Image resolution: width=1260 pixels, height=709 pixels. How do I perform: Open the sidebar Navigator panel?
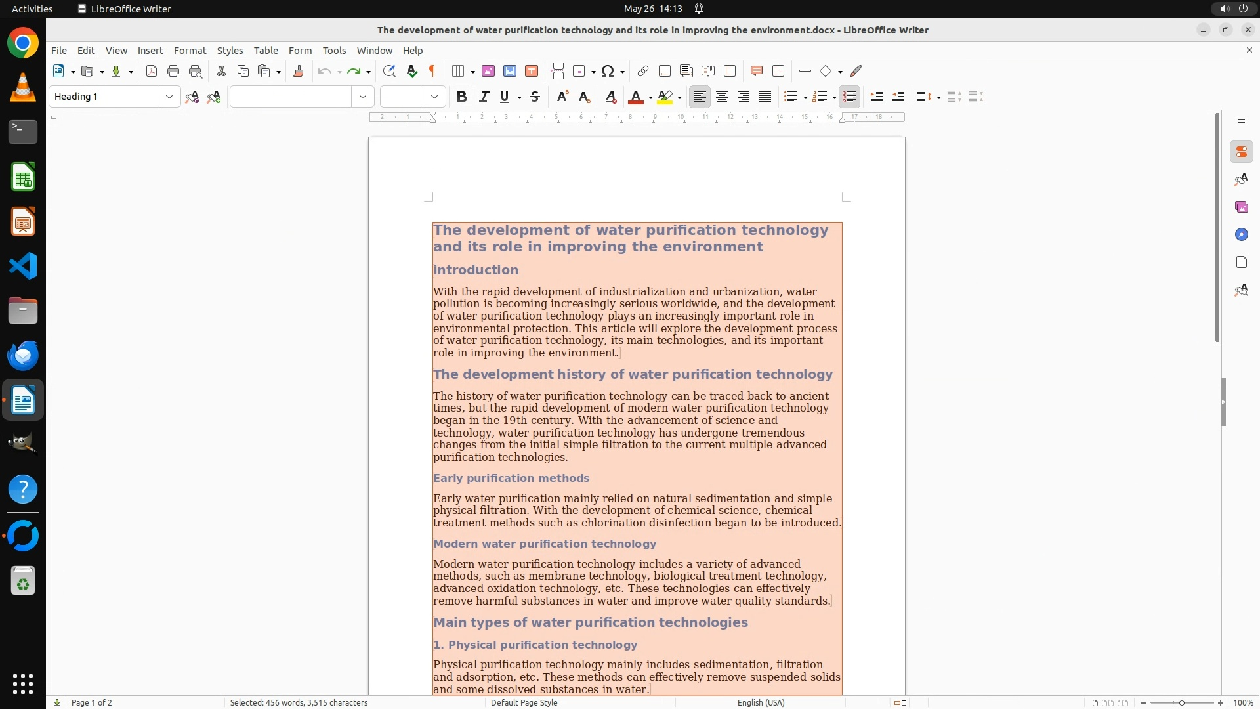tap(1241, 235)
